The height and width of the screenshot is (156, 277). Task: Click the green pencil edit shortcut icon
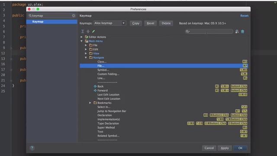[x=93, y=31]
